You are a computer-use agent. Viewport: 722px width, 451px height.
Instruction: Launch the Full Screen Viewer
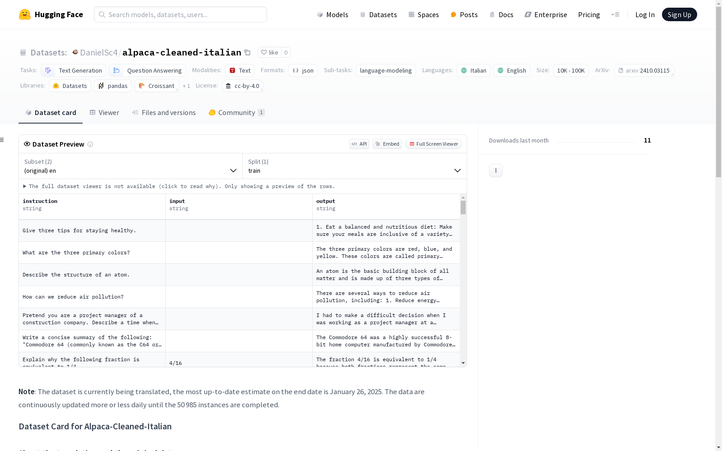click(434, 144)
